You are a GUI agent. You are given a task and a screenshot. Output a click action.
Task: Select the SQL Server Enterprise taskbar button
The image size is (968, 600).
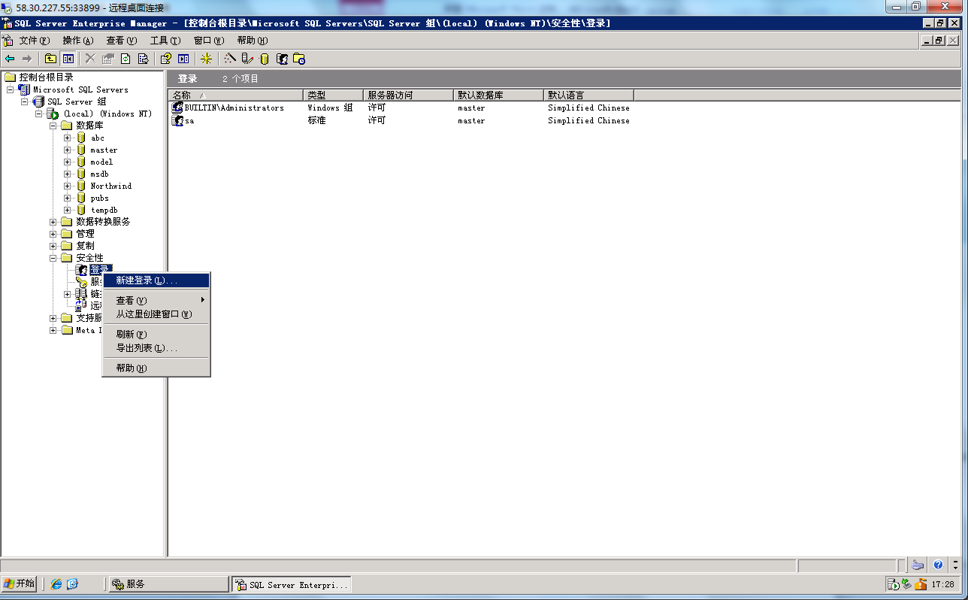click(292, 584)
